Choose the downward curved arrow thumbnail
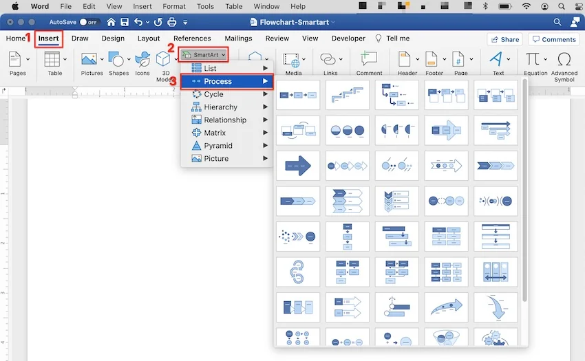Viewport: 585px width, 361px height. (x=496, y=307)
